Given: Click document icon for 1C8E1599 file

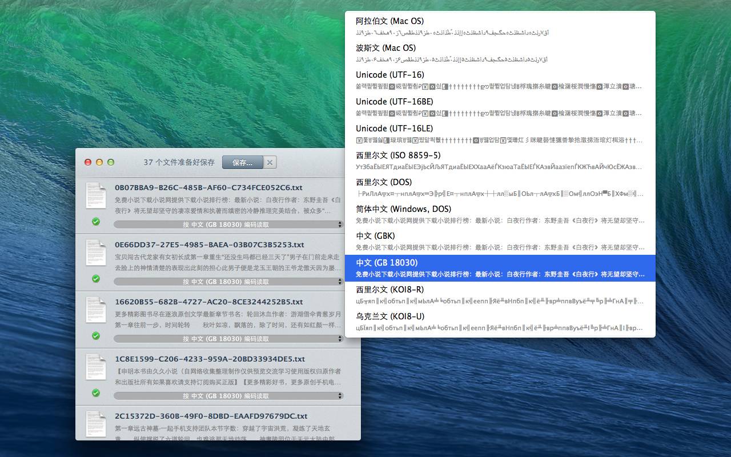Looking at the screenshot, I should 96,367.
